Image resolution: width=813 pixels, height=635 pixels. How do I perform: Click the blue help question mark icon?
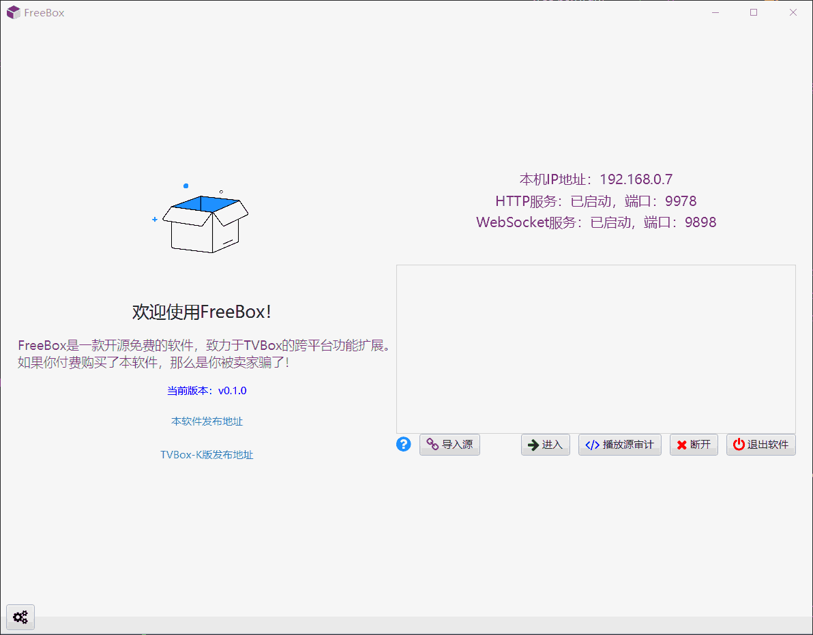coord(403,444)
